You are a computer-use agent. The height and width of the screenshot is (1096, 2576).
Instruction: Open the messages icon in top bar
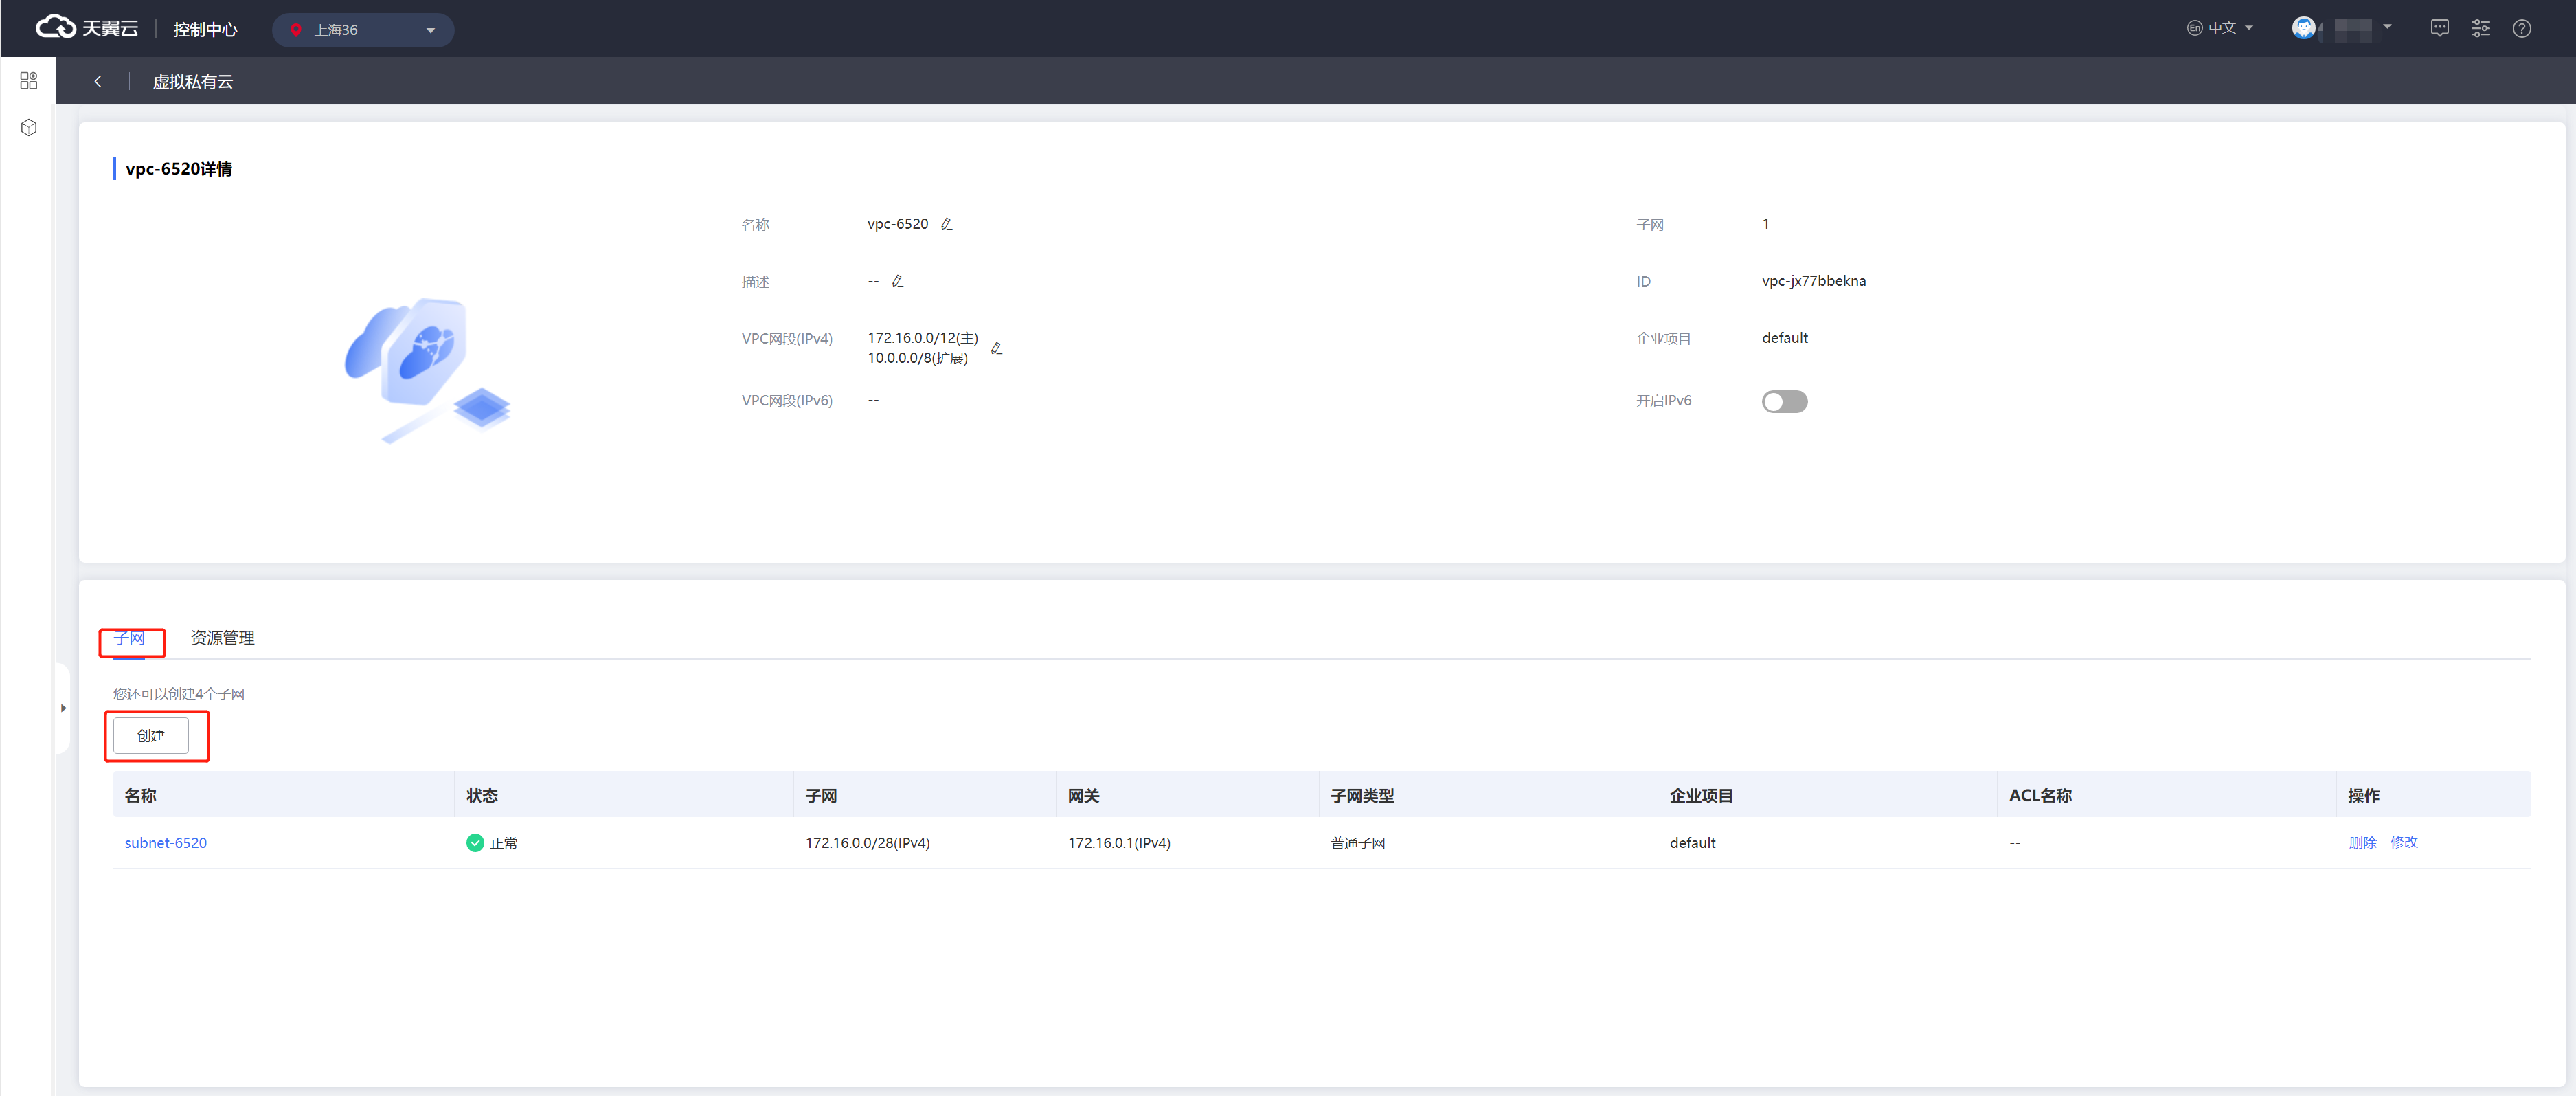coord(2439,28)
